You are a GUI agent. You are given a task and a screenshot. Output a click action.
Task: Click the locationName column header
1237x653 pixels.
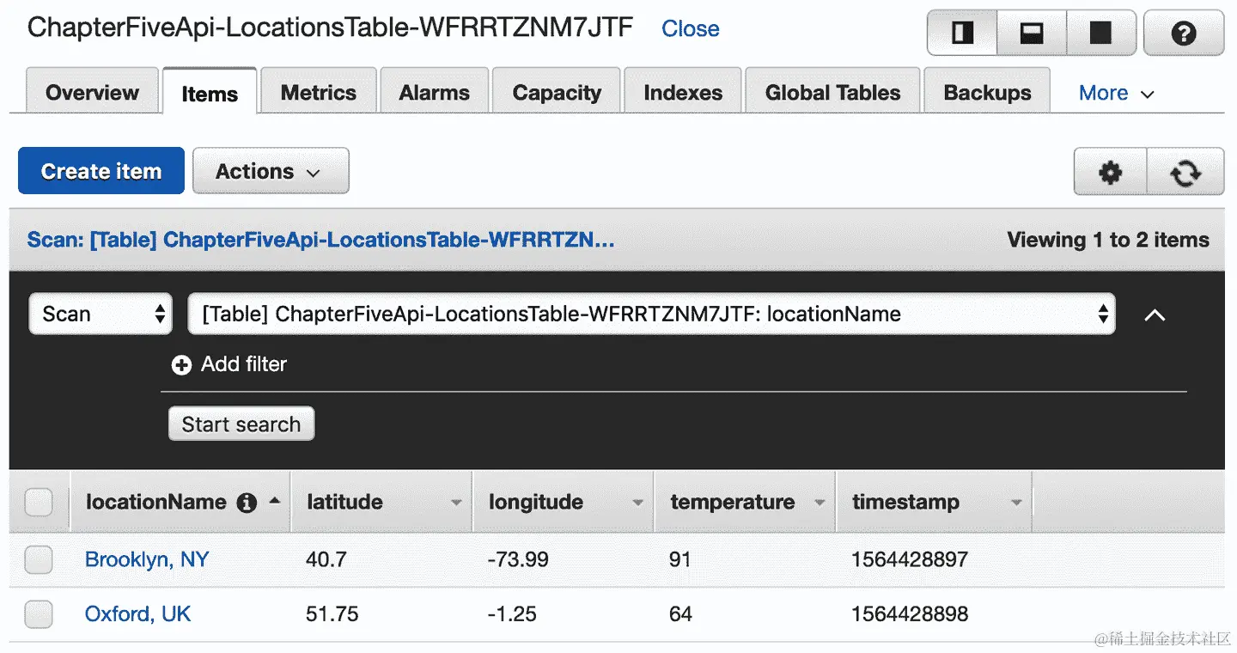click(x=156, y=503)
